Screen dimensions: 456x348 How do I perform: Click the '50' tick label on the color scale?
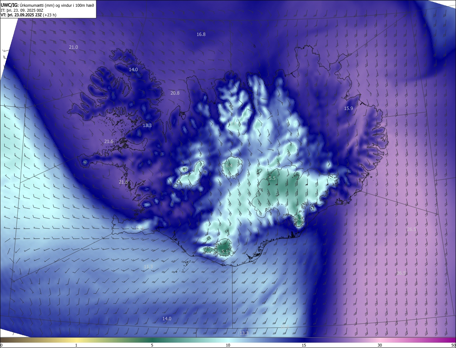(453, 345)
